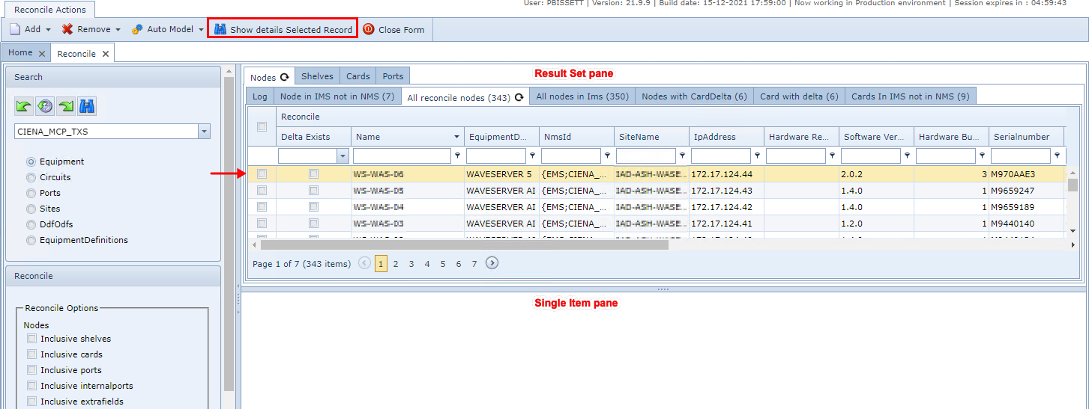Click the green left-arrow icon in Search panel

point(24,106)
